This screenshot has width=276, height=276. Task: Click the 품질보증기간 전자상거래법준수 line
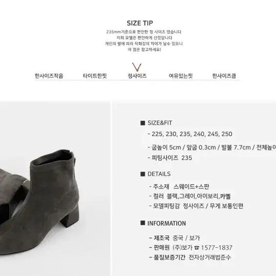[x=190, y=257]
